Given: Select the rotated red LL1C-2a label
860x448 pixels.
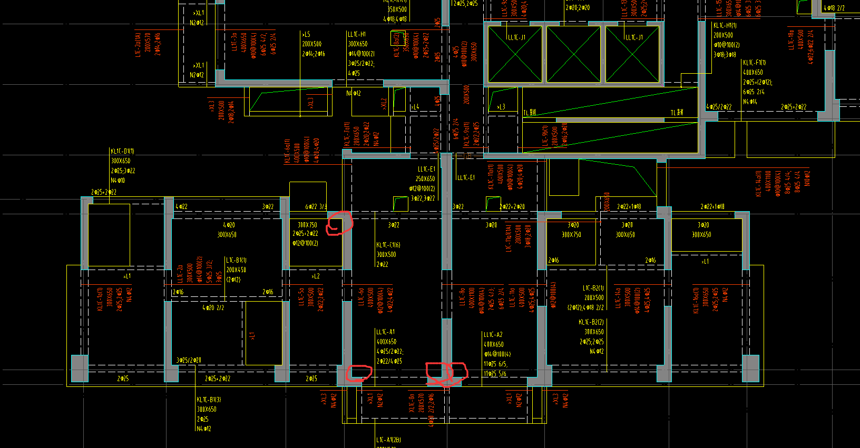Looking at the screenshot, I should pyautogui.click(x=180, y=274).
